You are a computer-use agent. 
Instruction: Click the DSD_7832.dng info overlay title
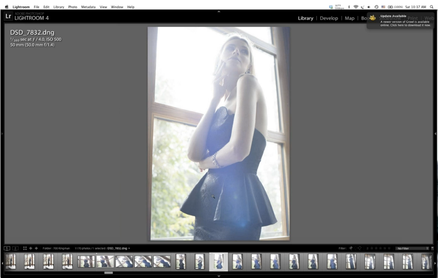(32, 32)
